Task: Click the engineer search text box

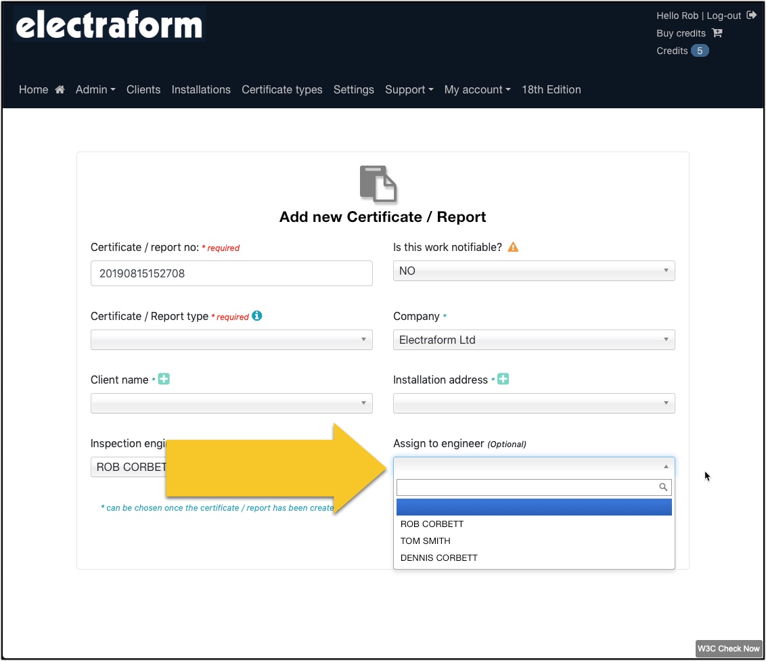Action: pos(534,487)
